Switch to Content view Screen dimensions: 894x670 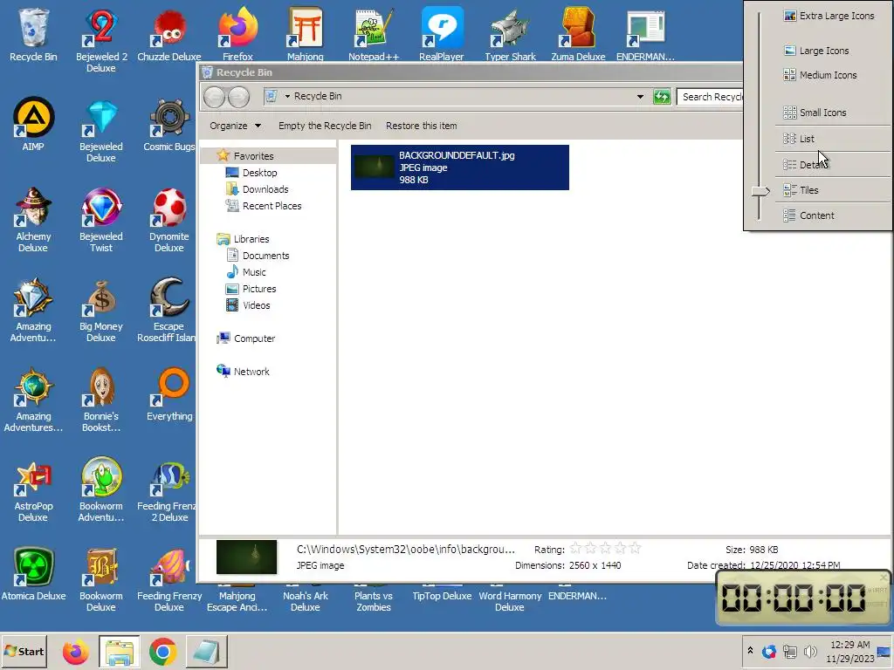tap(808, 215)
